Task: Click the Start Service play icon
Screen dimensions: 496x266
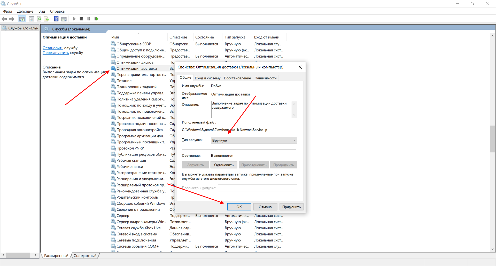Action: [74, 19]
